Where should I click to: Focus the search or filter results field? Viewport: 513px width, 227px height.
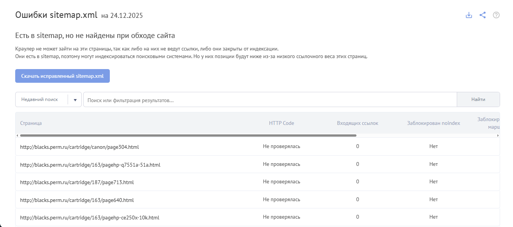pos(270,99)
